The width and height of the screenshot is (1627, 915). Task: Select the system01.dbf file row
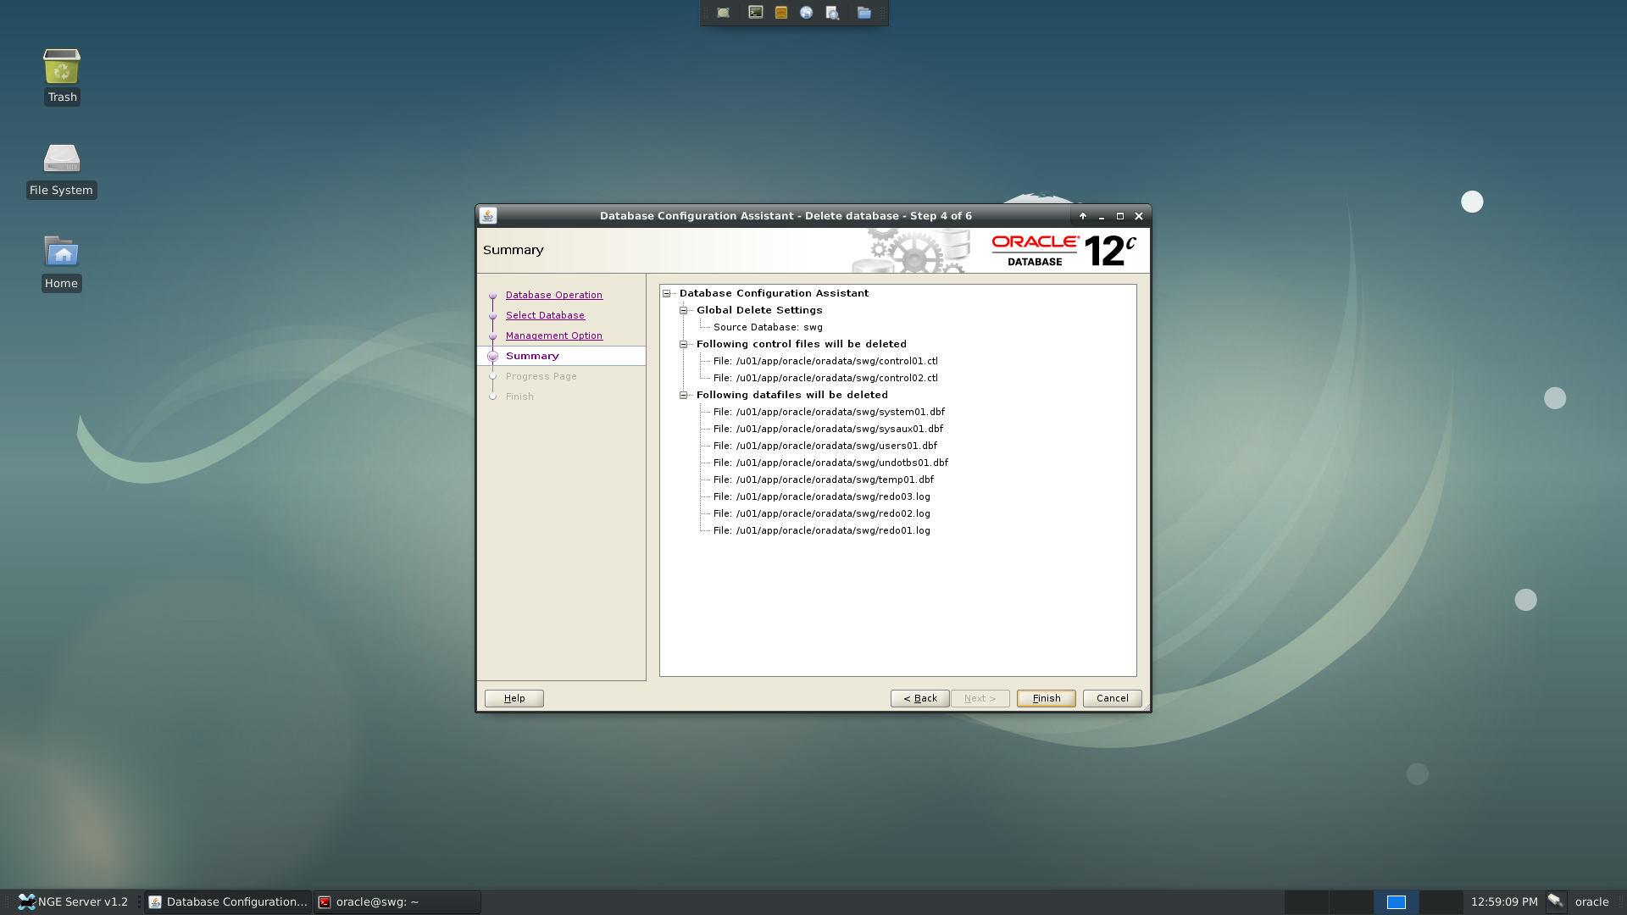tap(829, 412)
